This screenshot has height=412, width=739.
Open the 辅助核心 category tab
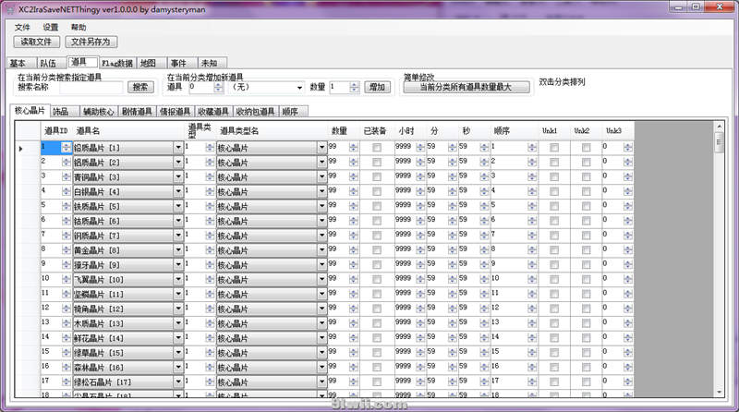(x=99, y=111)
